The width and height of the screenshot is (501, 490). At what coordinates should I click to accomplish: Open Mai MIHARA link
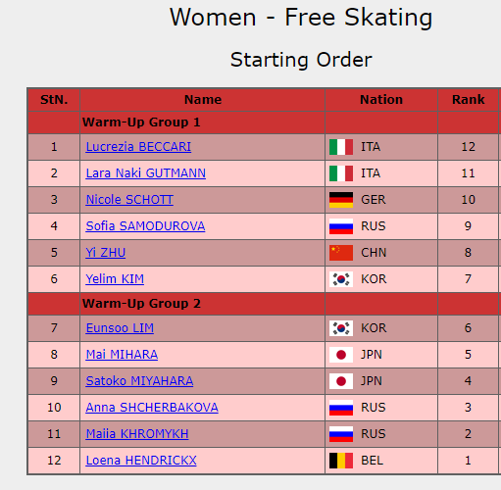[122, 355]
